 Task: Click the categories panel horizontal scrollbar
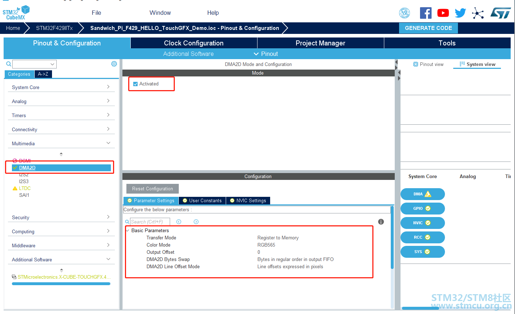[61, 284]
